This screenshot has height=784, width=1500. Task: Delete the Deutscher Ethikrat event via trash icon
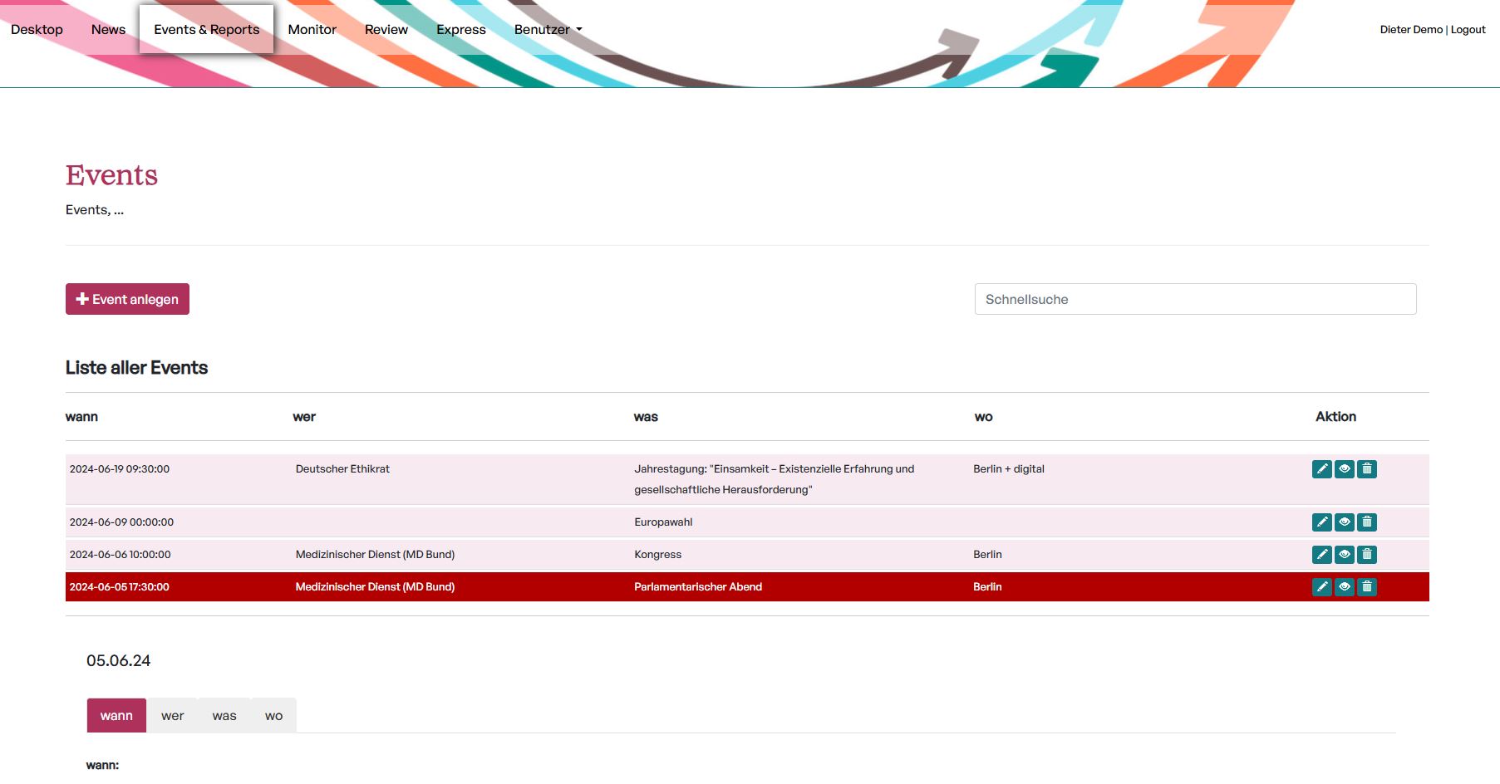(1367, 469)
